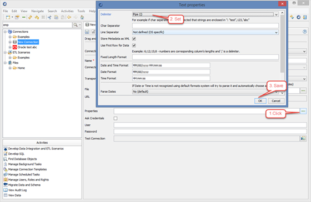Open the search options dropdown arrow
311x202 pixels.
coord(80,25)
